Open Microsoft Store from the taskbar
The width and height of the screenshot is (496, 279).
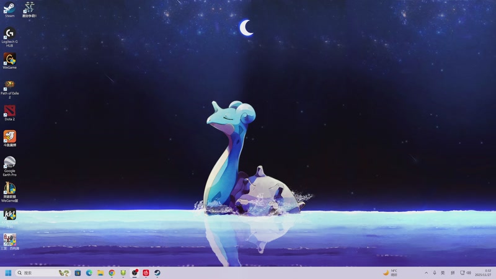[x=77, y=273]
